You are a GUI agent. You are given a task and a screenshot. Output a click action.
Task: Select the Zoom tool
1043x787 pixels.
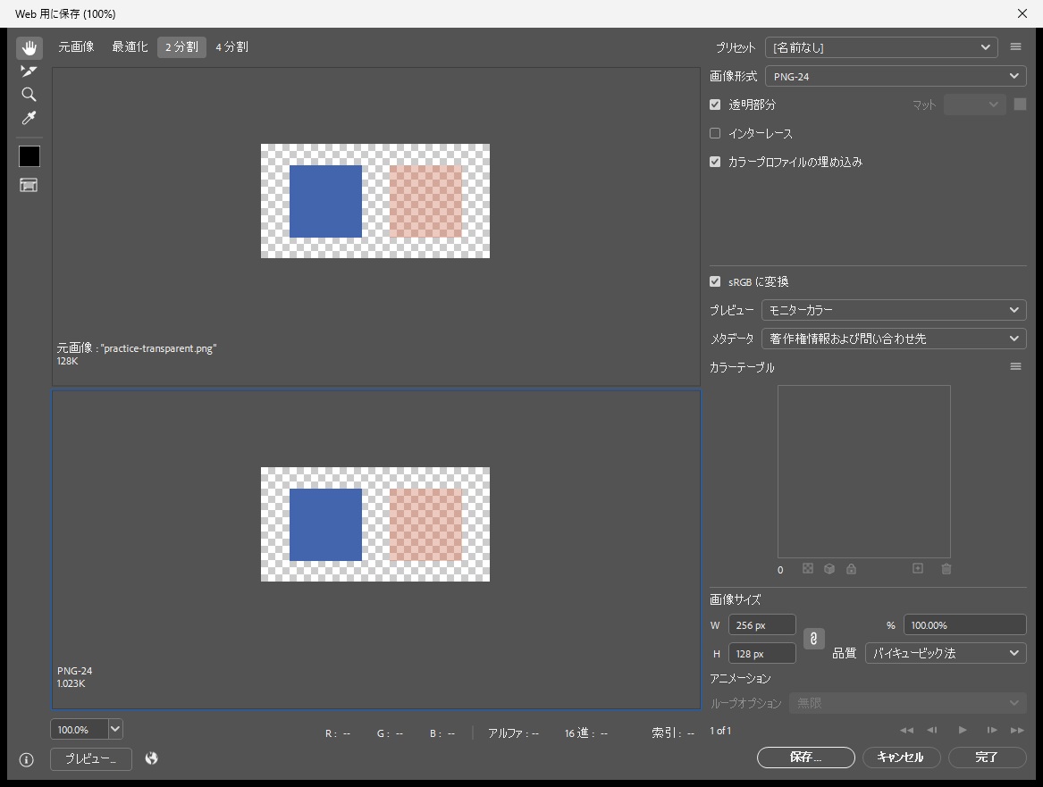coord(29,95)
